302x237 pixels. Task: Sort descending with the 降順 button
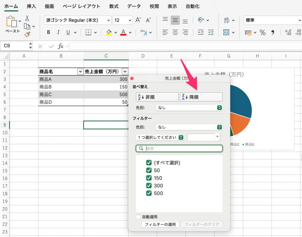coord(201,97)
